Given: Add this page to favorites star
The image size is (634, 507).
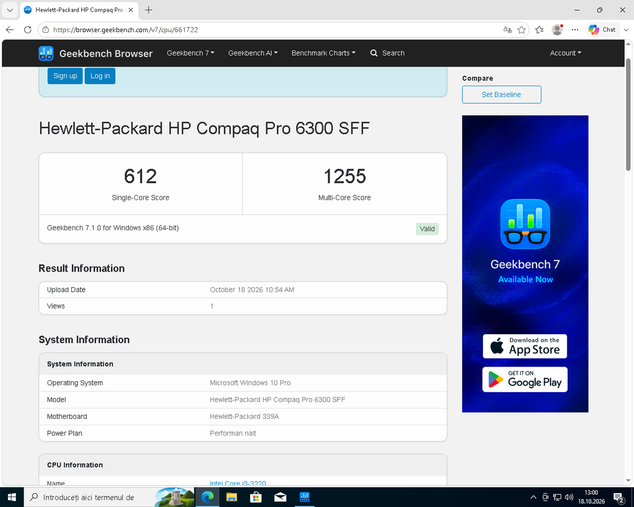Looking at the screenshot, I should (521, 30).
